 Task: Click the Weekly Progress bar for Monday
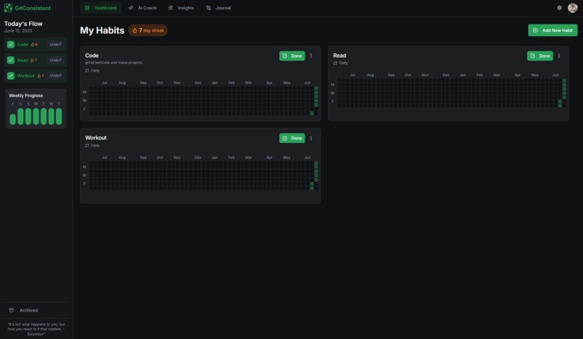click(x=35, y=116)
